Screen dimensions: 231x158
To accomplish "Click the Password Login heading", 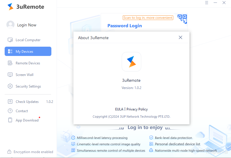I will 124,26.
